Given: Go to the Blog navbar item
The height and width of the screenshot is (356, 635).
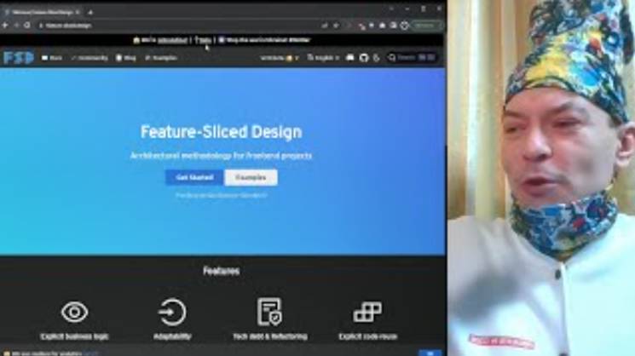Looking at the screenshot, I should [126, 58].
